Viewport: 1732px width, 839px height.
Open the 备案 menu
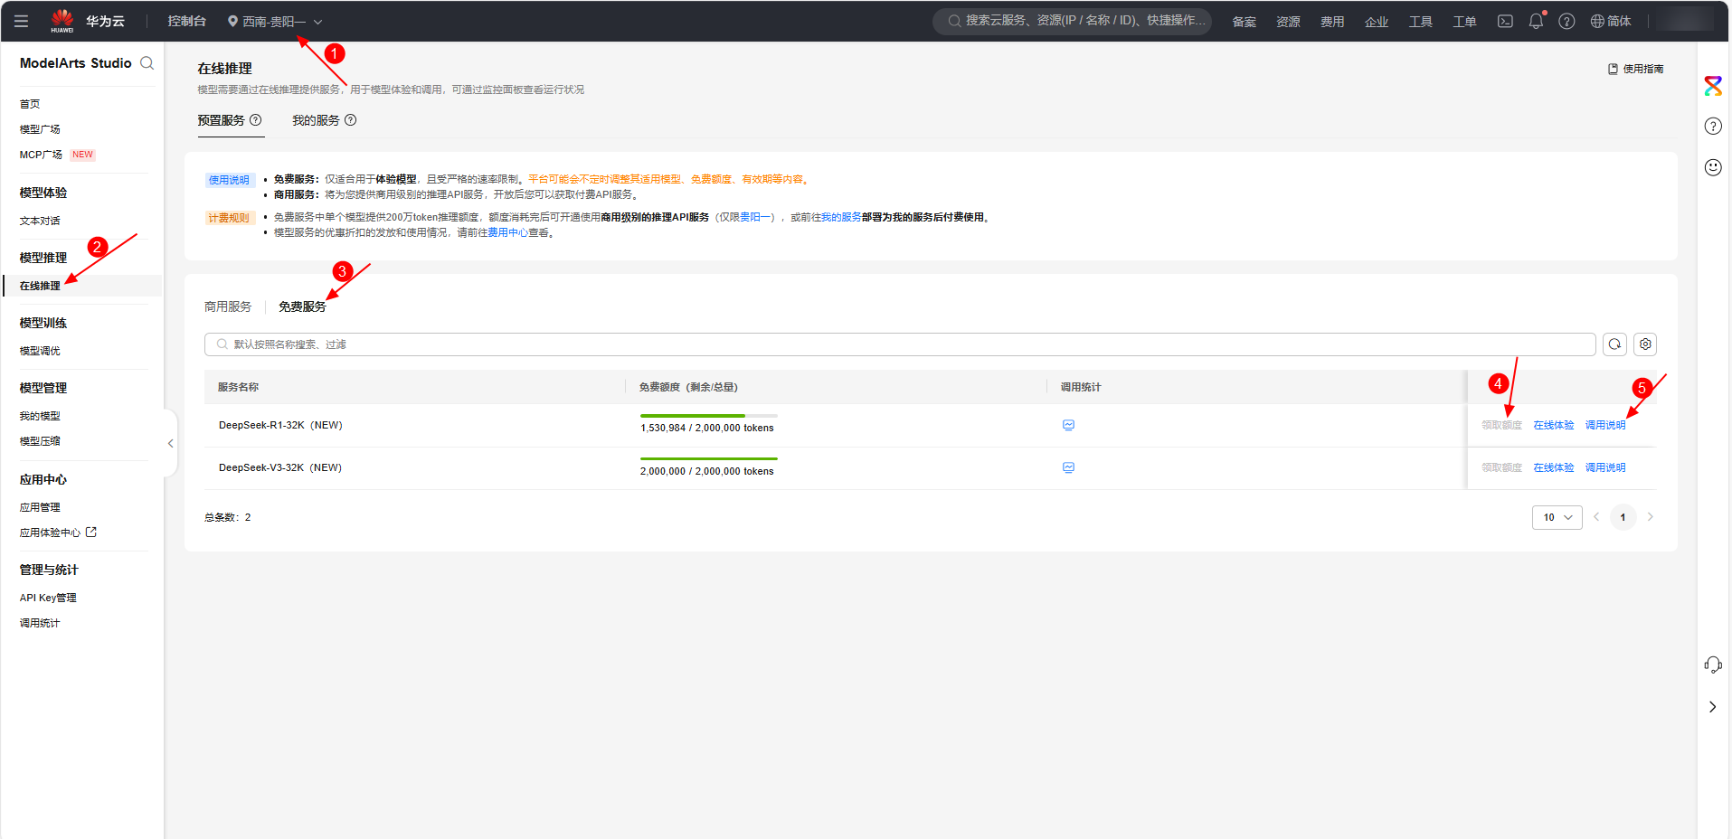[1244, 22]
